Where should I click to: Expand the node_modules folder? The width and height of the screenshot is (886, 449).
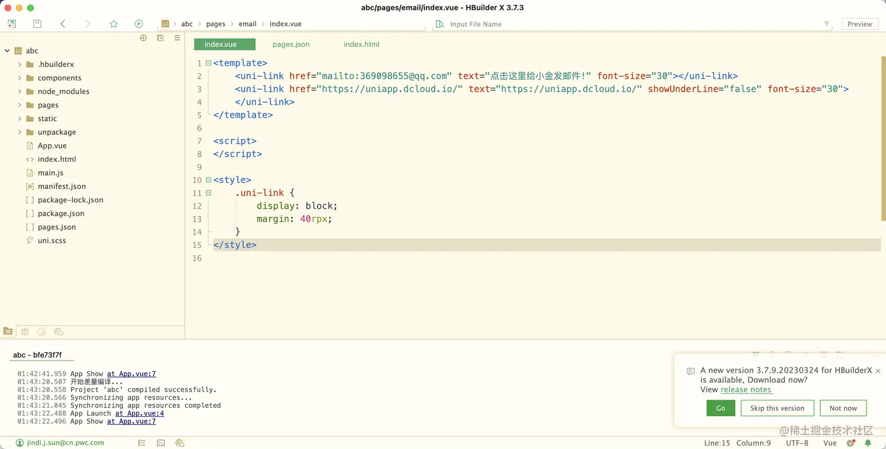pos(19,91)
